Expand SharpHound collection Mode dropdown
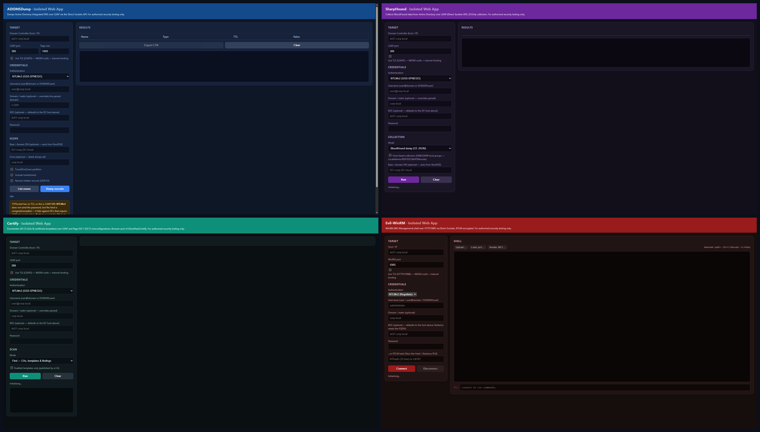The width and height of the screenshot is (760, 432). tap(420, 148)
